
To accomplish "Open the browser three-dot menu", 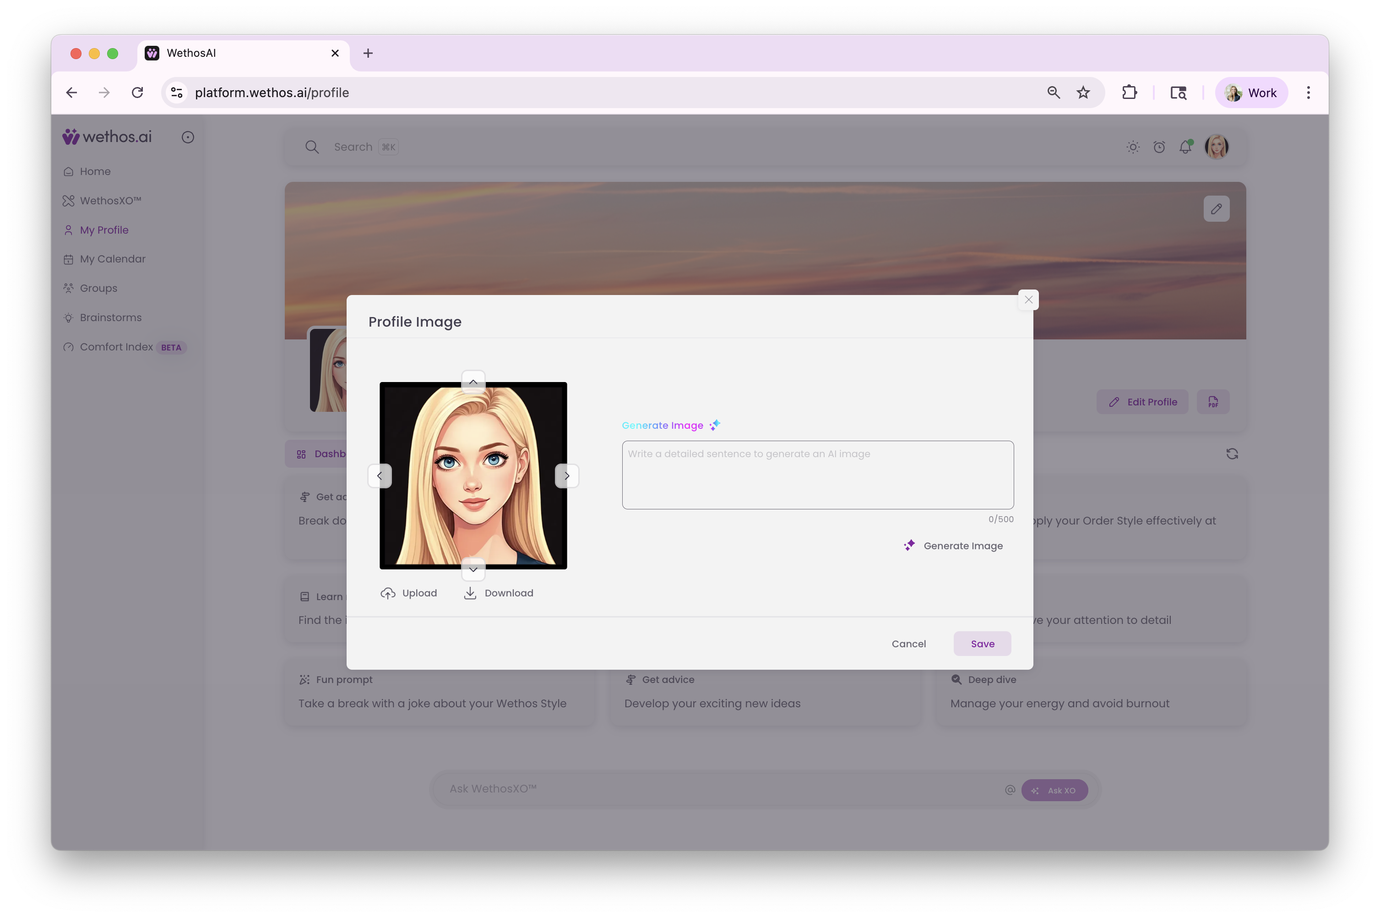I will (1308, 93).
